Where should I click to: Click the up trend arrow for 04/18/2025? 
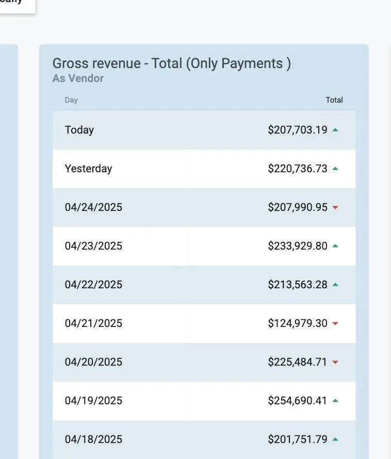point(335,439)
